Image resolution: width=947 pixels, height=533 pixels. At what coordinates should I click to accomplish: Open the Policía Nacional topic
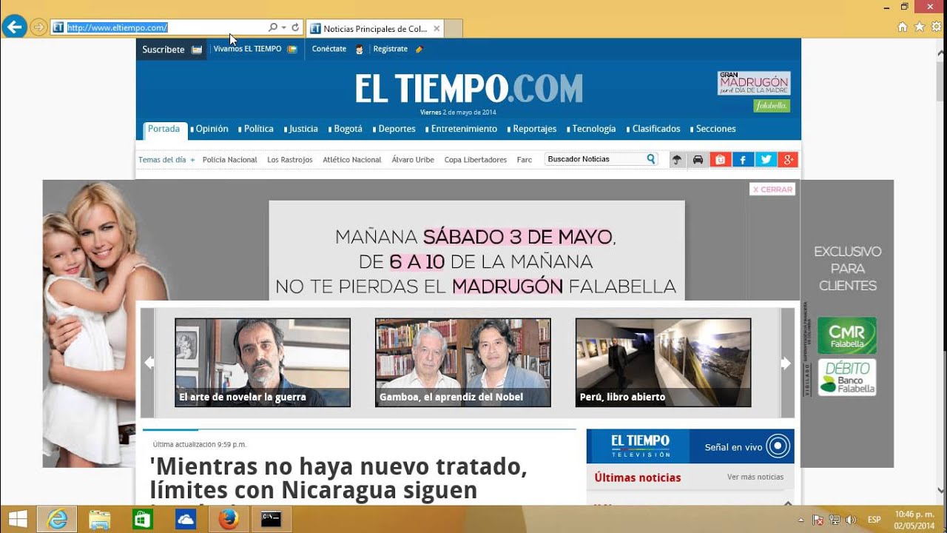tap(229, 160)
